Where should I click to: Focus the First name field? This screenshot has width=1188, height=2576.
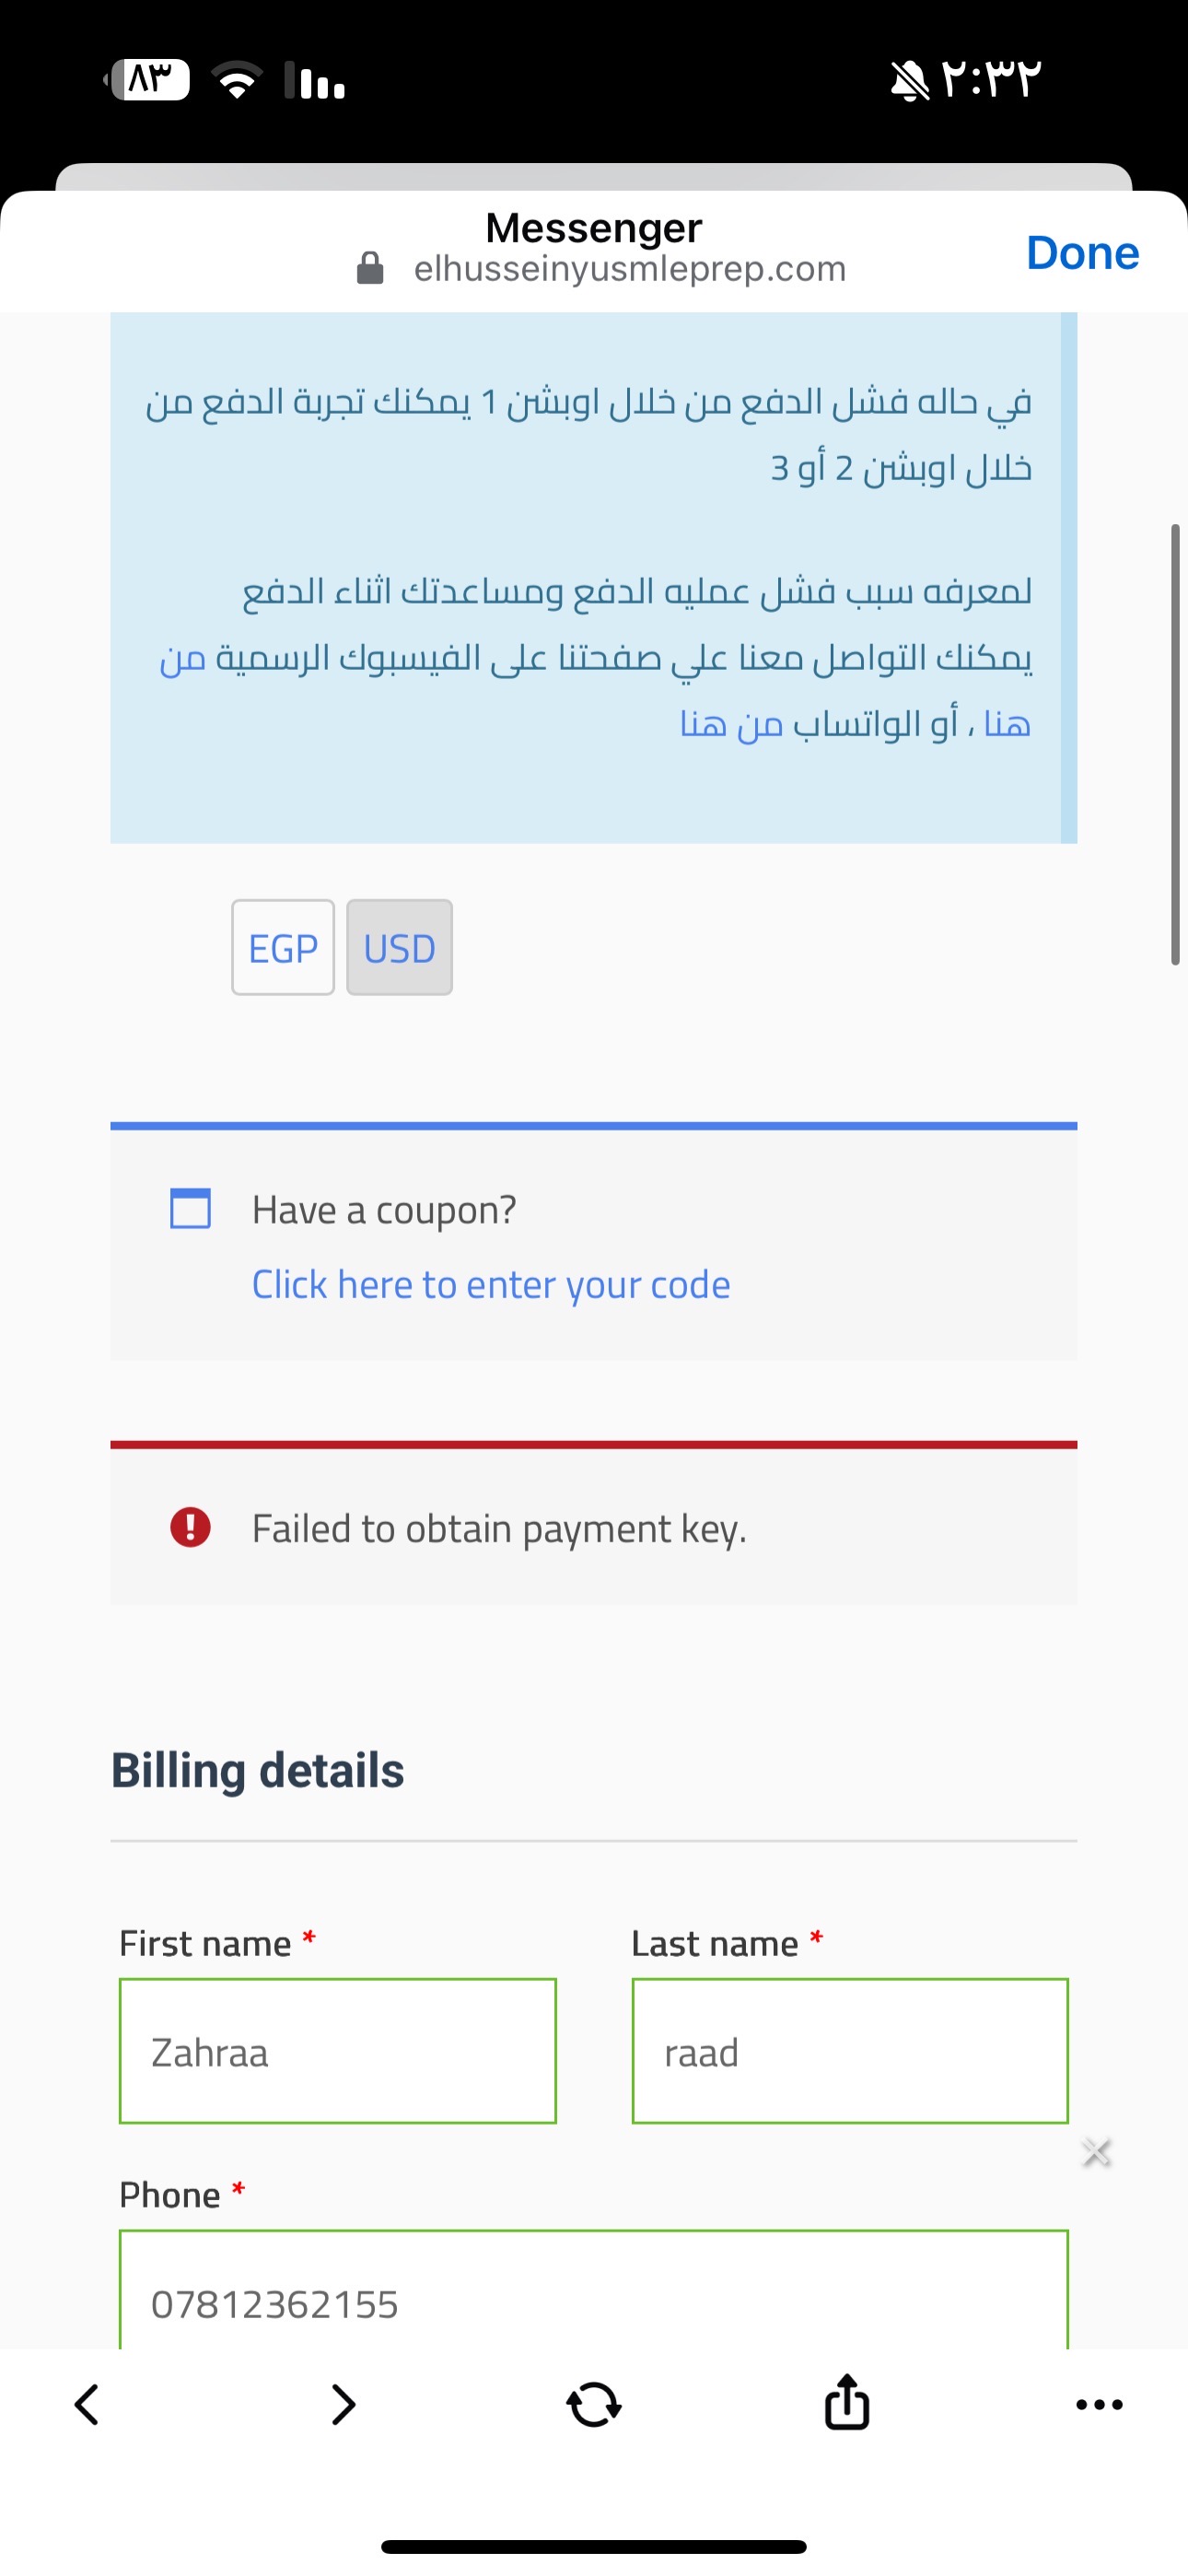(338, 2052)
